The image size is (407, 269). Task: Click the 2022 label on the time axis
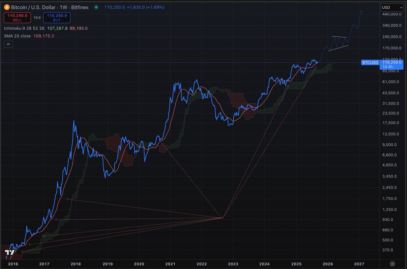coord(201,264)
